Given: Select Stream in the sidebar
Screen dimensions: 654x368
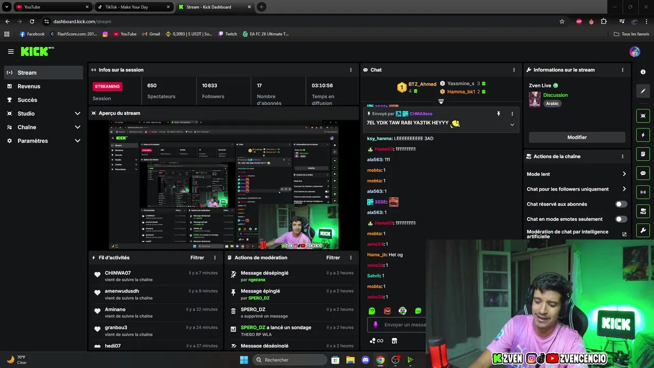Looking at the screenshot, I should tap(44, 73).
